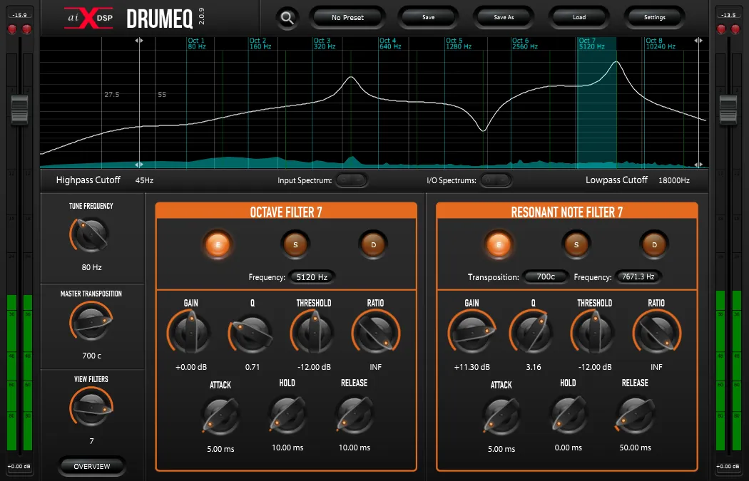Click Resonant Note Filter 7 Attack knob
Screen dimensions: 749x481
pos(501,416)
